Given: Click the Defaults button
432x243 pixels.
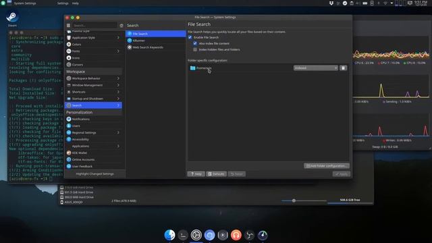Looking at the screenshot, I should [216, 174].
